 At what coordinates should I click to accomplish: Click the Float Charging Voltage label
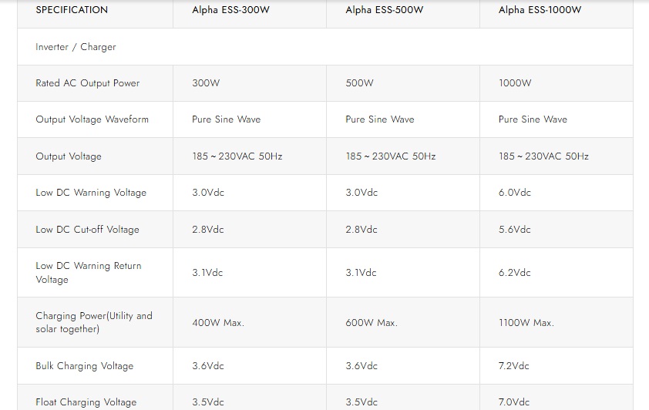(x=86, y=402)
